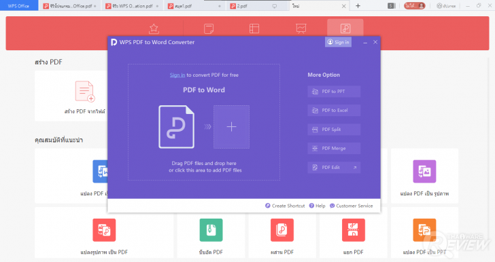
Task: Switch to the first 'Office.pdf' tab
Action: pyautogui.click(x=70, y=5)
